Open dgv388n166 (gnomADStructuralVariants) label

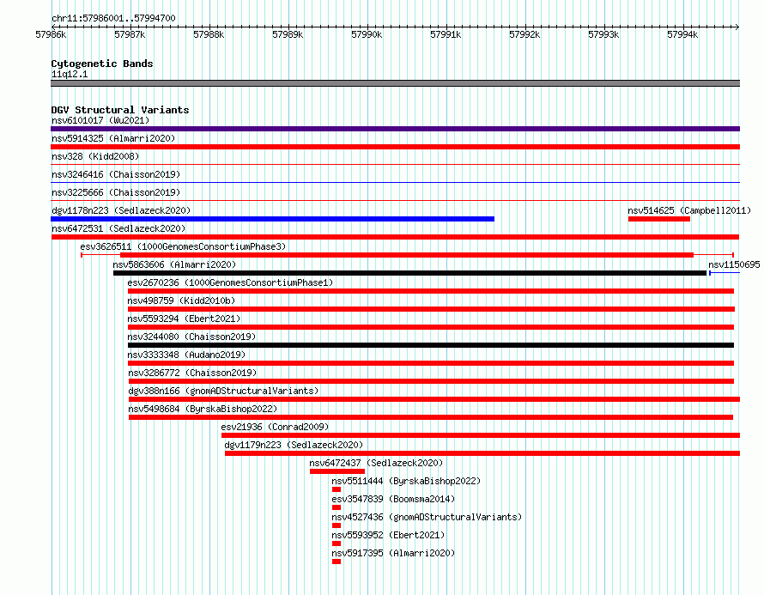pos(223,391)
